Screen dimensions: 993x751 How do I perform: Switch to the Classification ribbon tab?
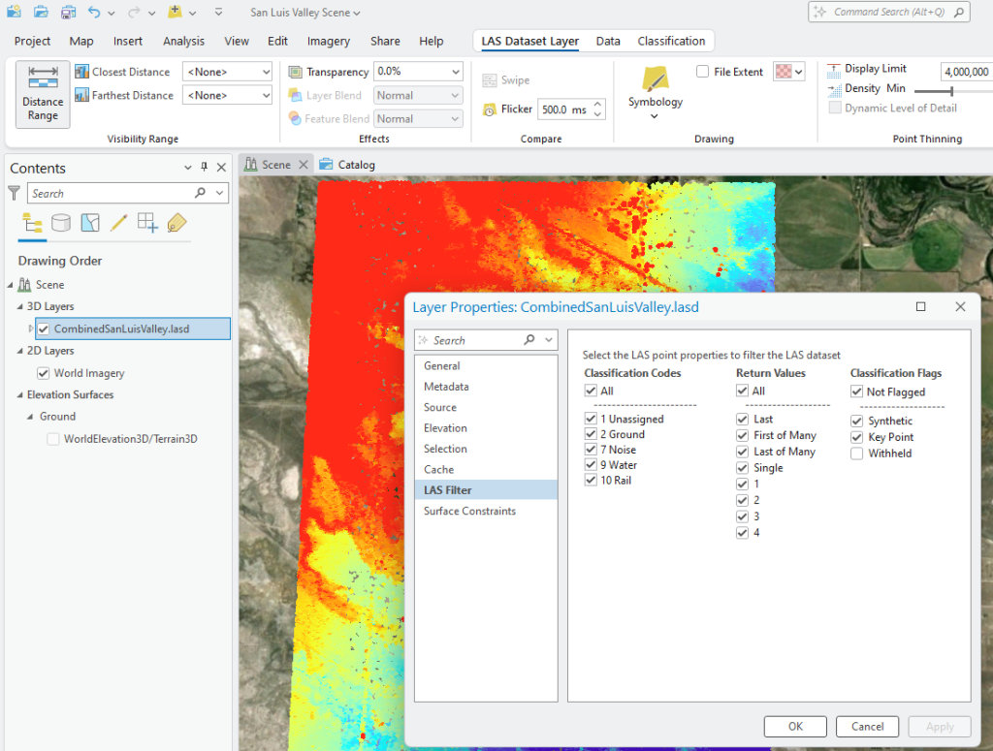(x=671, y=41)
